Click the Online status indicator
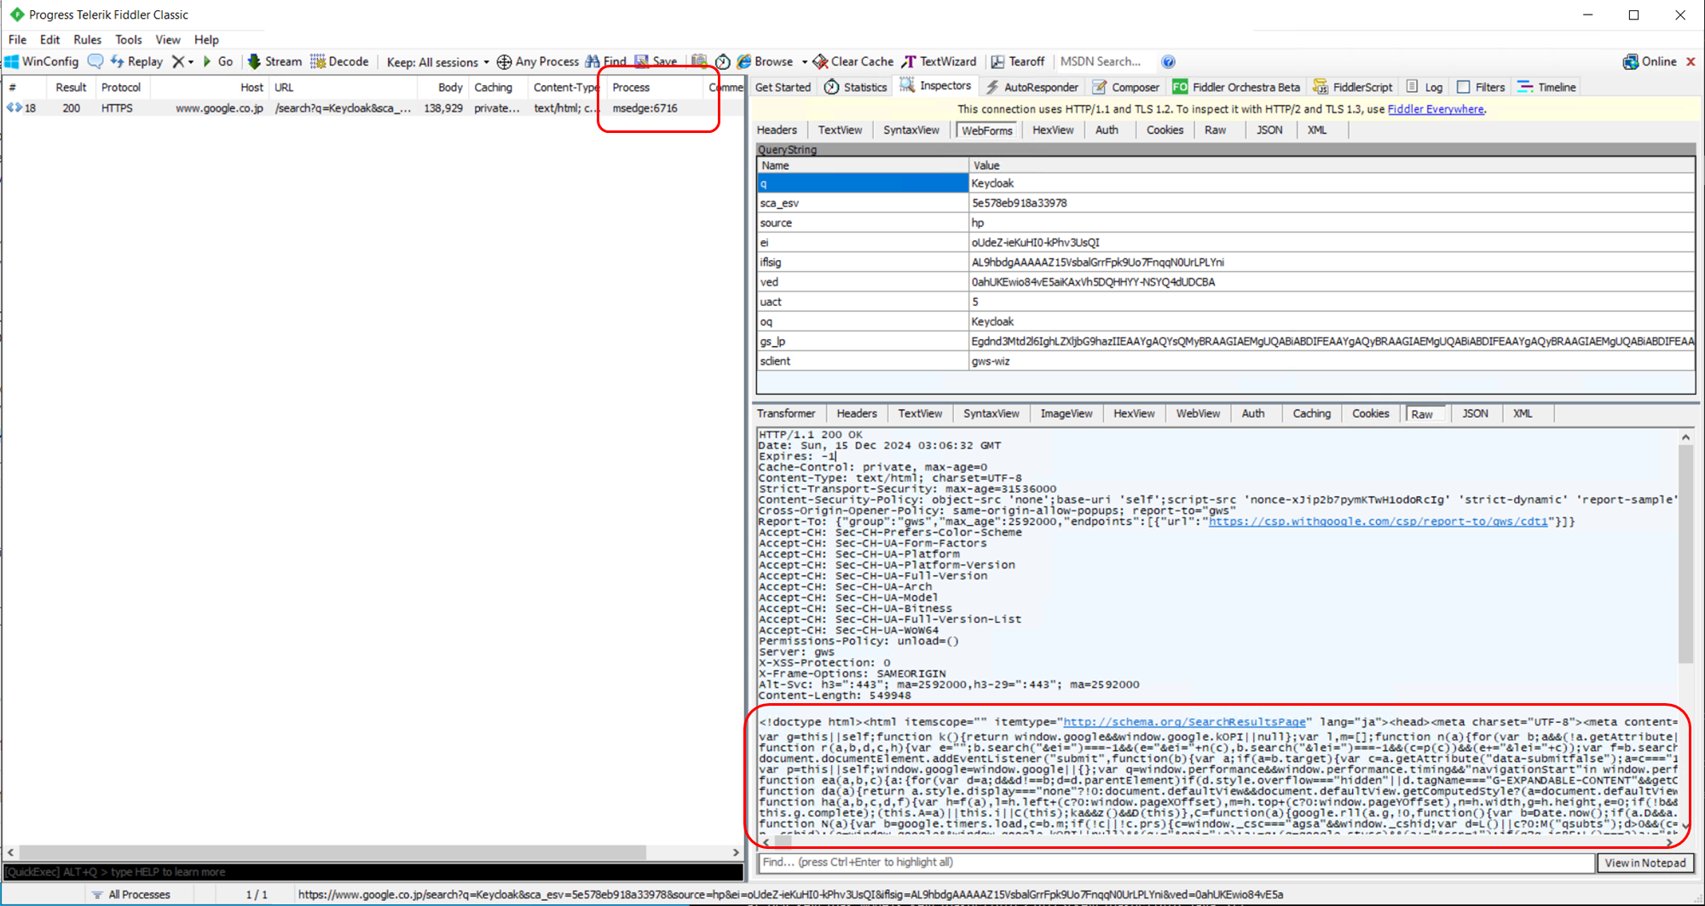 [1650, 61]
